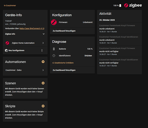148x128 pixels.
Task: Select the Identifizieren row label
Action: [x=65, y=56]
